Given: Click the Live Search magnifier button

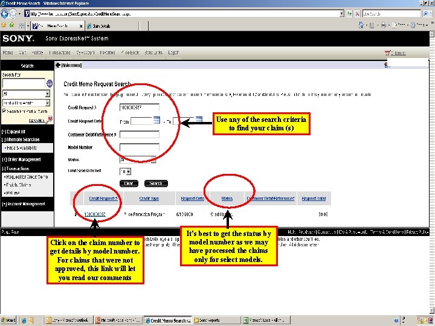Looking at the screenshot, I should pyautogui.click(x=425, y=13).
